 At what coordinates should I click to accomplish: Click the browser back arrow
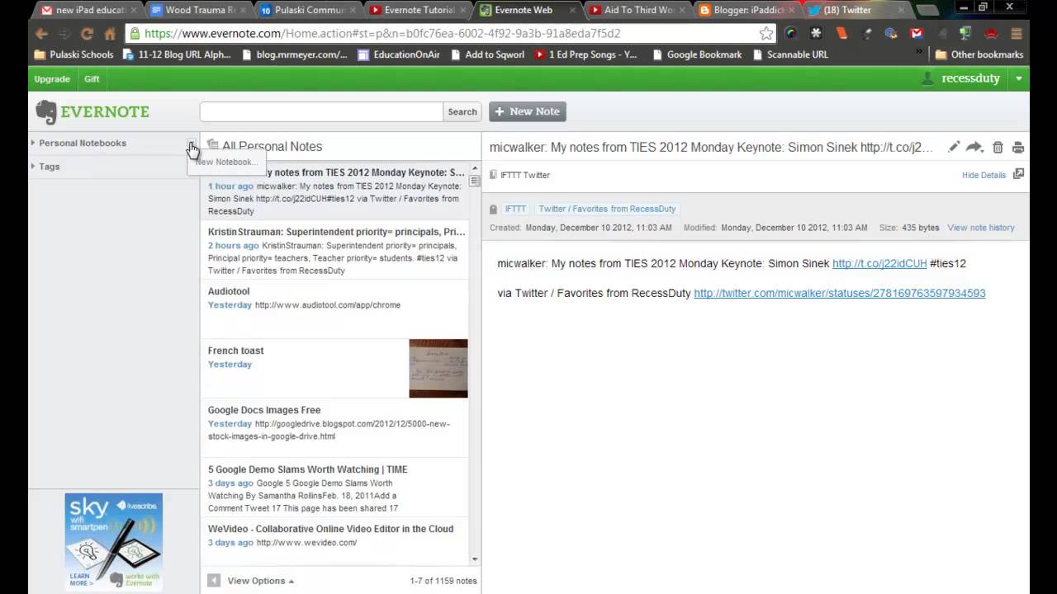[41, 34]
